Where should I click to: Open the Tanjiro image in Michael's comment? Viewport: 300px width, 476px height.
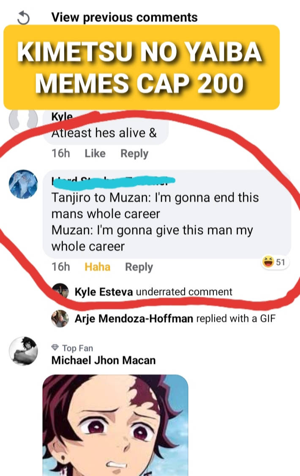click(x=115, y=425)
